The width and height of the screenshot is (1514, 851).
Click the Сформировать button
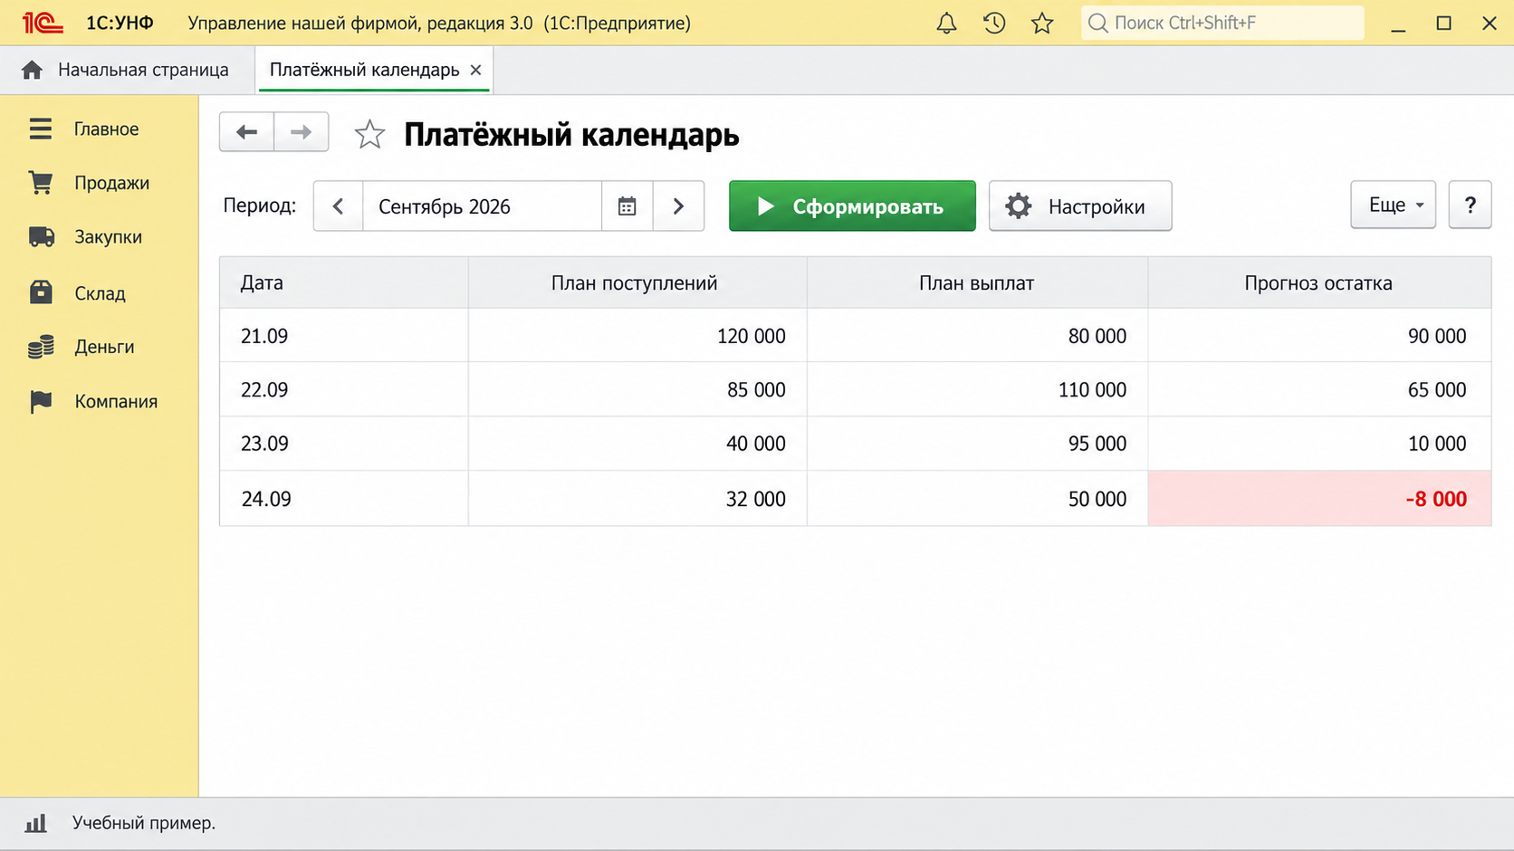[852, 206]
